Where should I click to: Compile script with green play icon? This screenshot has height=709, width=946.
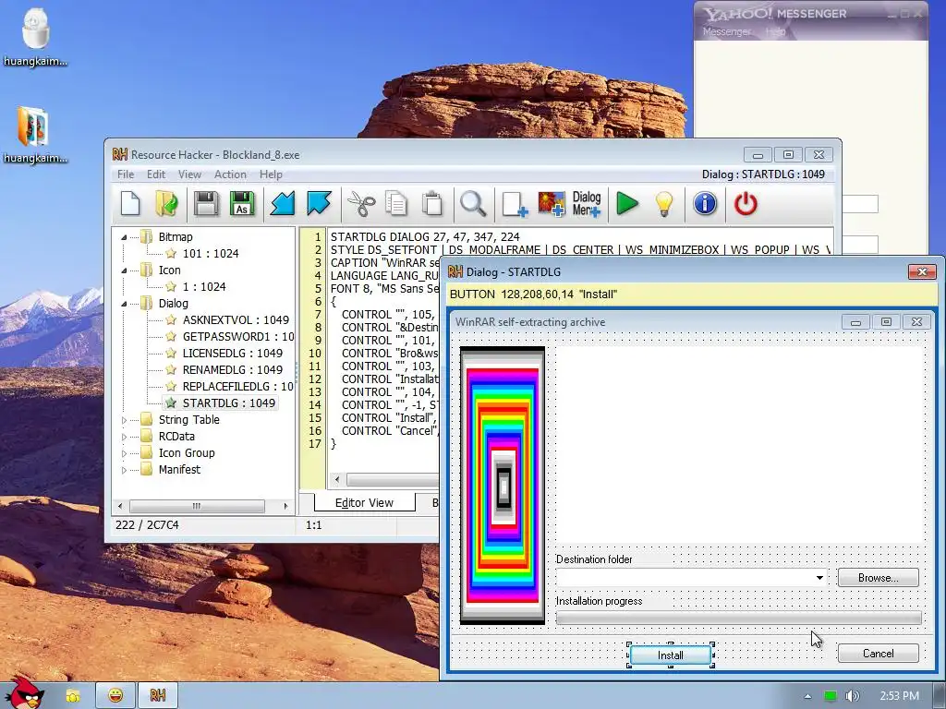click(x=627, y=203)
